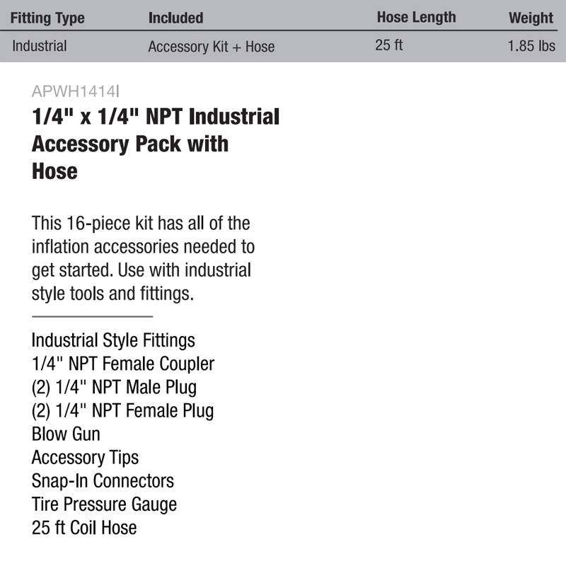
Task: Select the (2) 1/4" NPT Male Plug item
Action: click(x=114, y=387)
